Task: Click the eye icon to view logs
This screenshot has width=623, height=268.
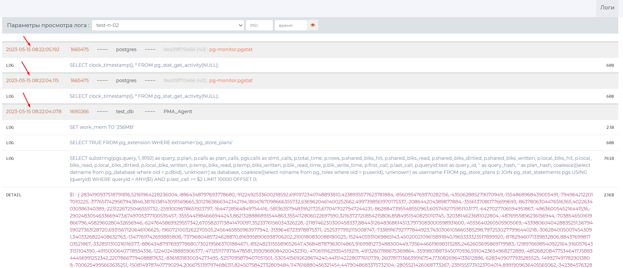Action: click(x=313, y=25)
